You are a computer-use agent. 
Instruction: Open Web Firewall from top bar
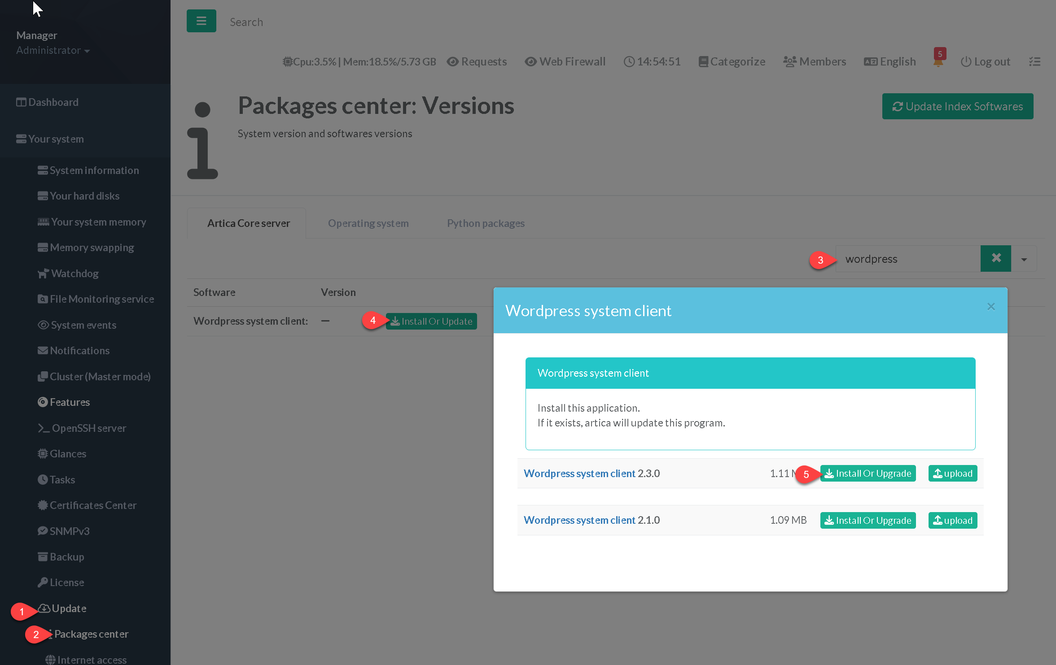point(565,61)
